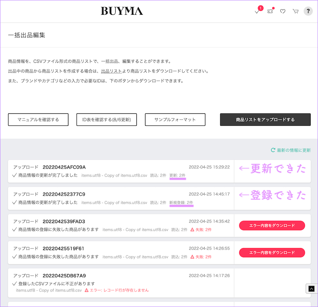Click the underlined 新規登録: 2件 text

pyautogui.click(x=181, y=202)
